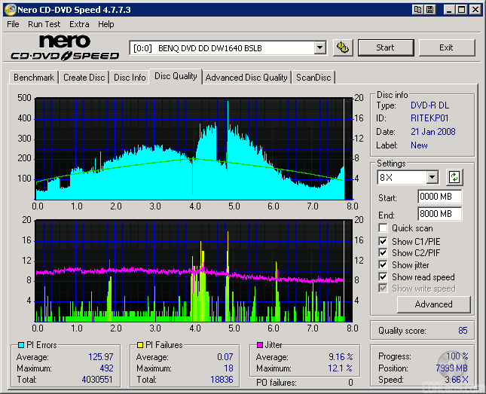Click the Advanced settings button

coord(433,304)
